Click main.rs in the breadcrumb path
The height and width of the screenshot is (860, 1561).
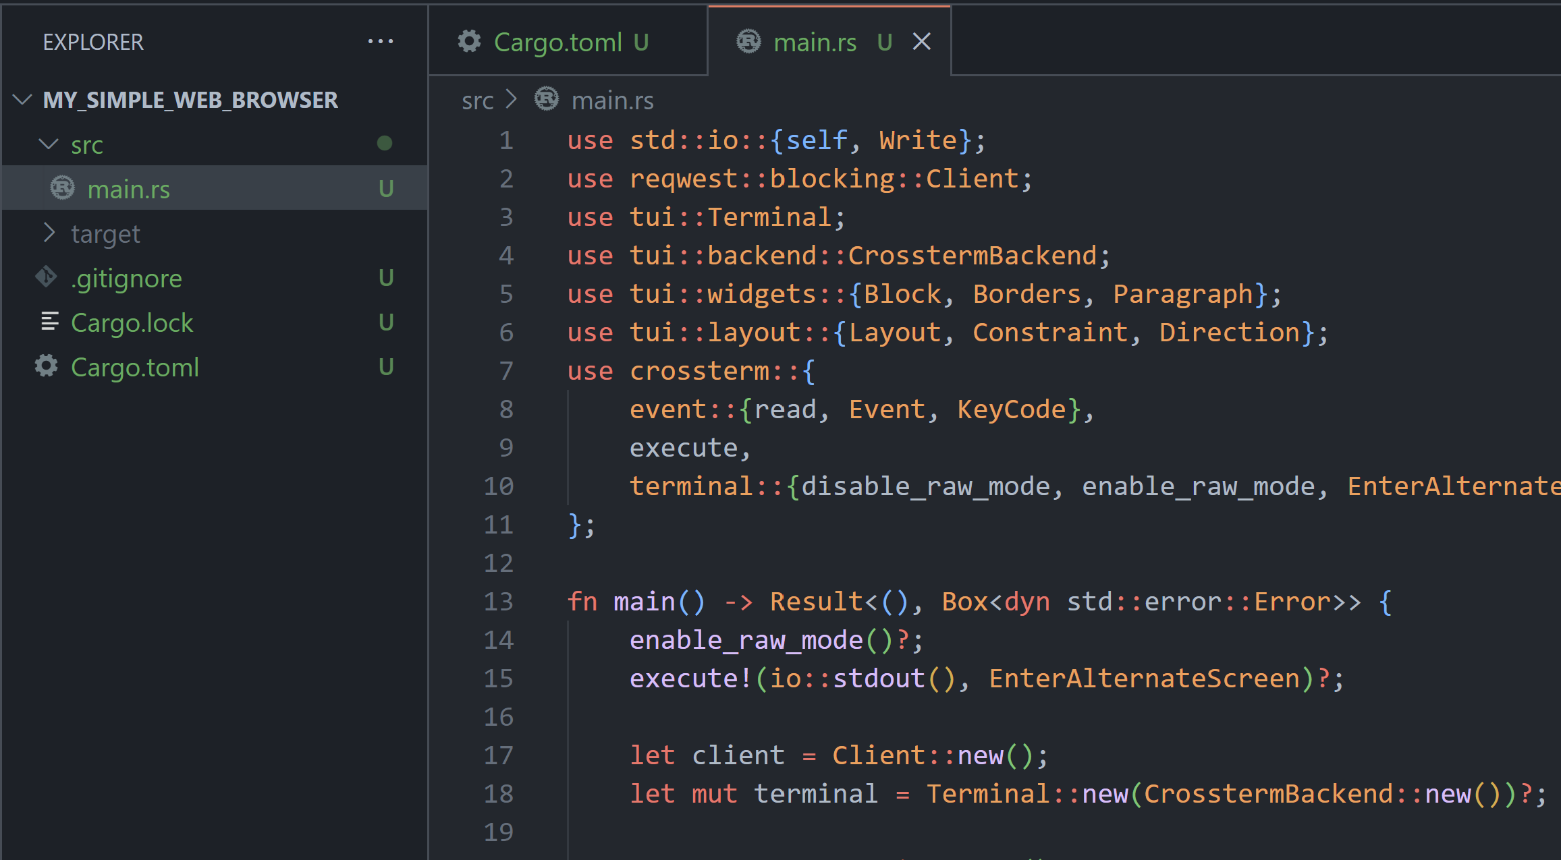pos(612,101)
